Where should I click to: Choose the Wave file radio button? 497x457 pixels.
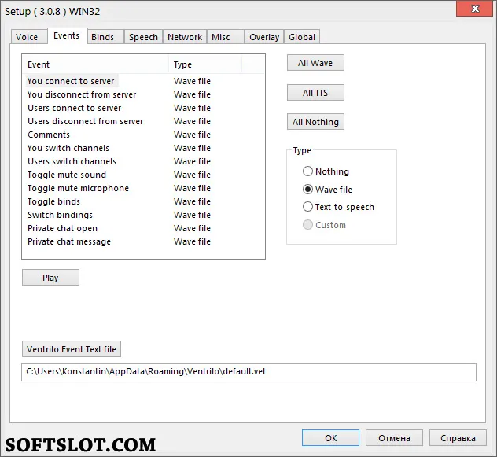327,190
